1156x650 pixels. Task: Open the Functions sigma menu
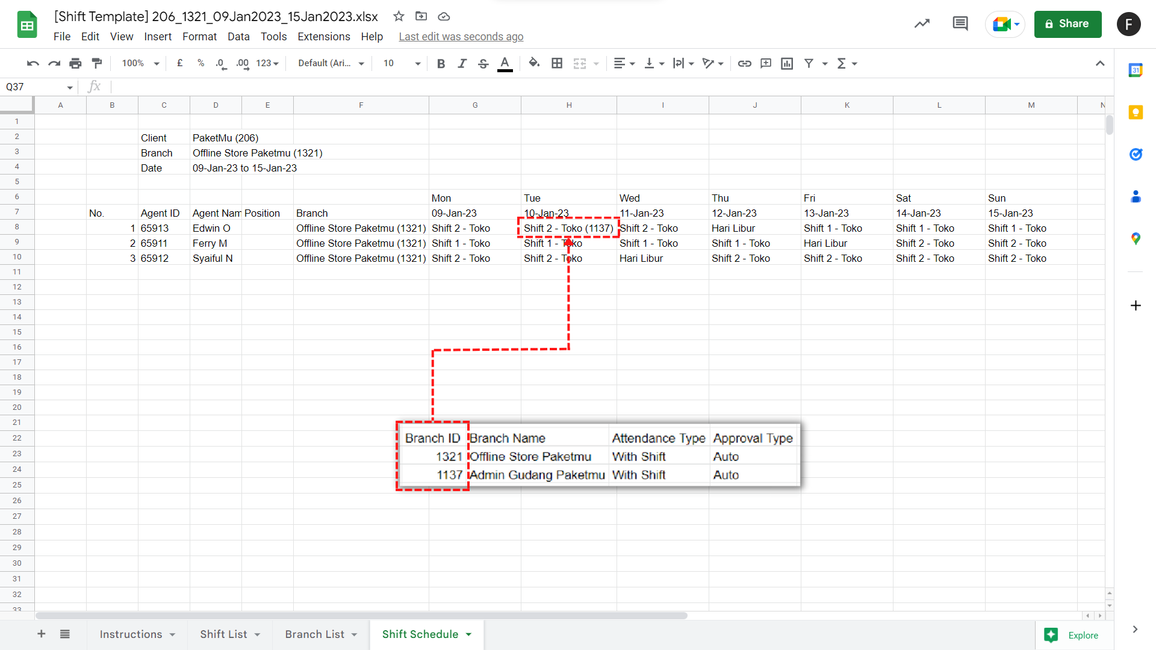click(x=847, y=63)
